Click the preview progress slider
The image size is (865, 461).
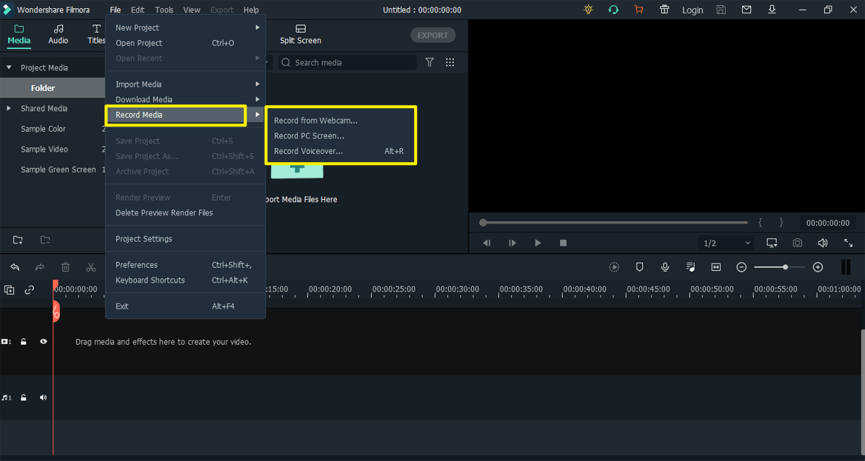point(614,223)
